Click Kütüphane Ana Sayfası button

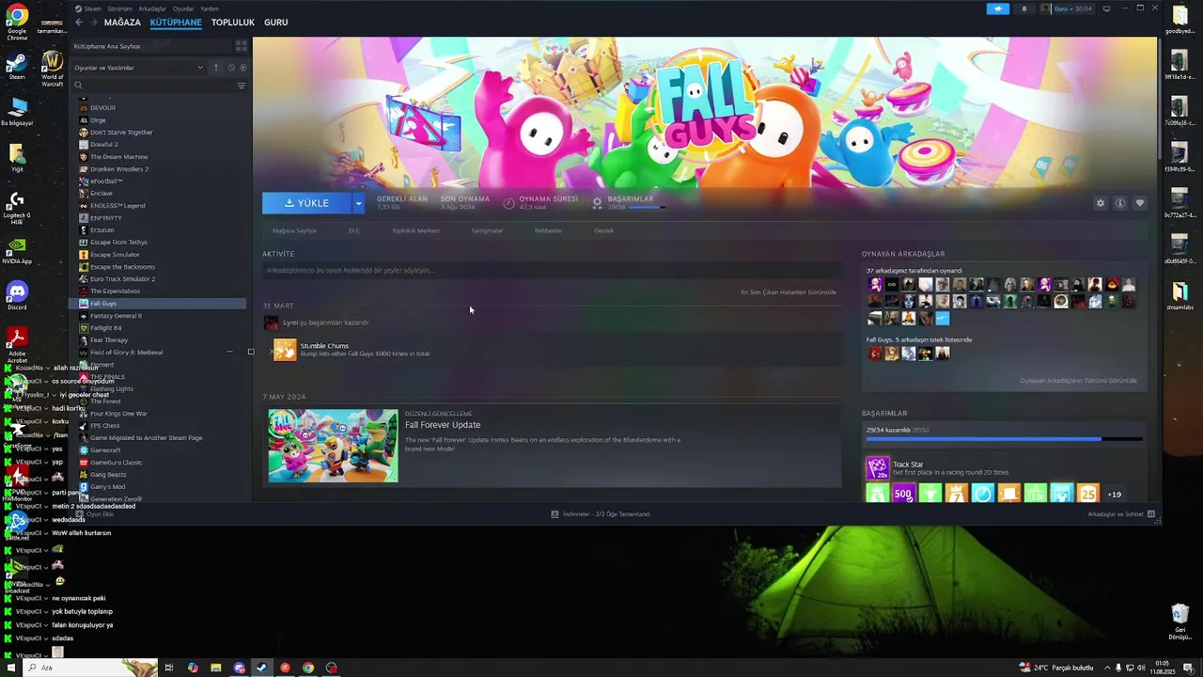point(150,46)
